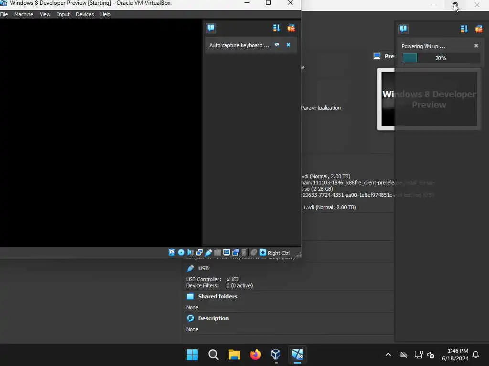Screen dimensions: 489x366
Task: Click the Preview monitor icon in Manager
Action: 377,56
